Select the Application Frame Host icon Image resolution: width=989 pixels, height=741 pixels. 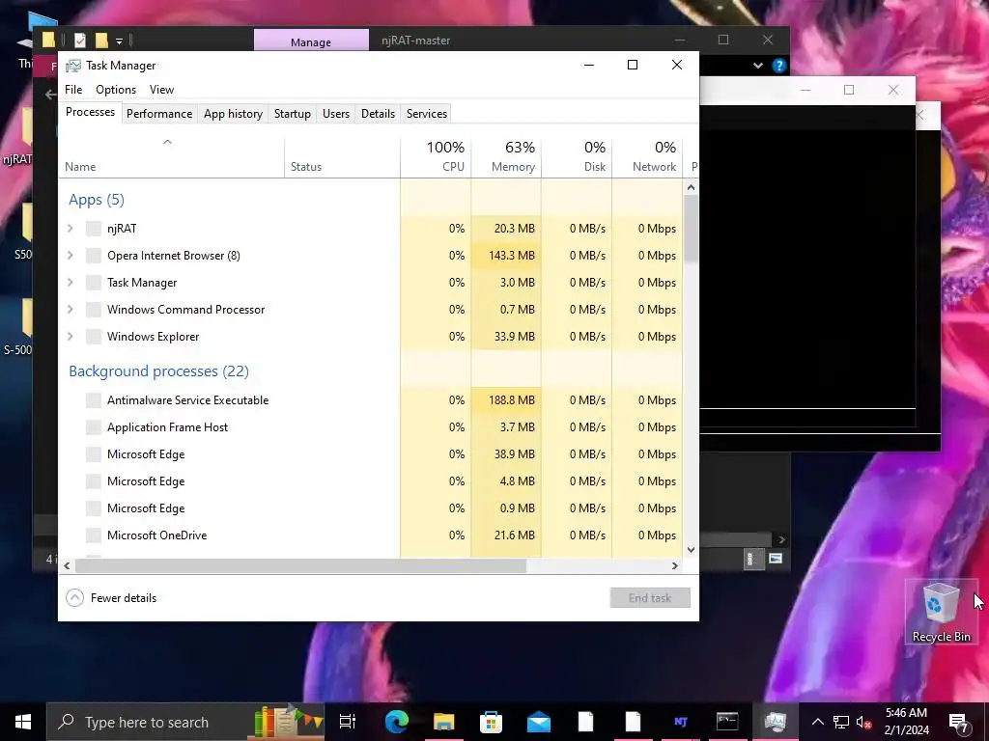pos(94,427)
